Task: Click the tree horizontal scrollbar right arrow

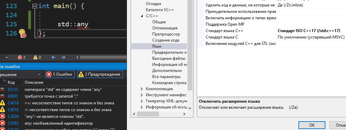Action: (184, 114)
